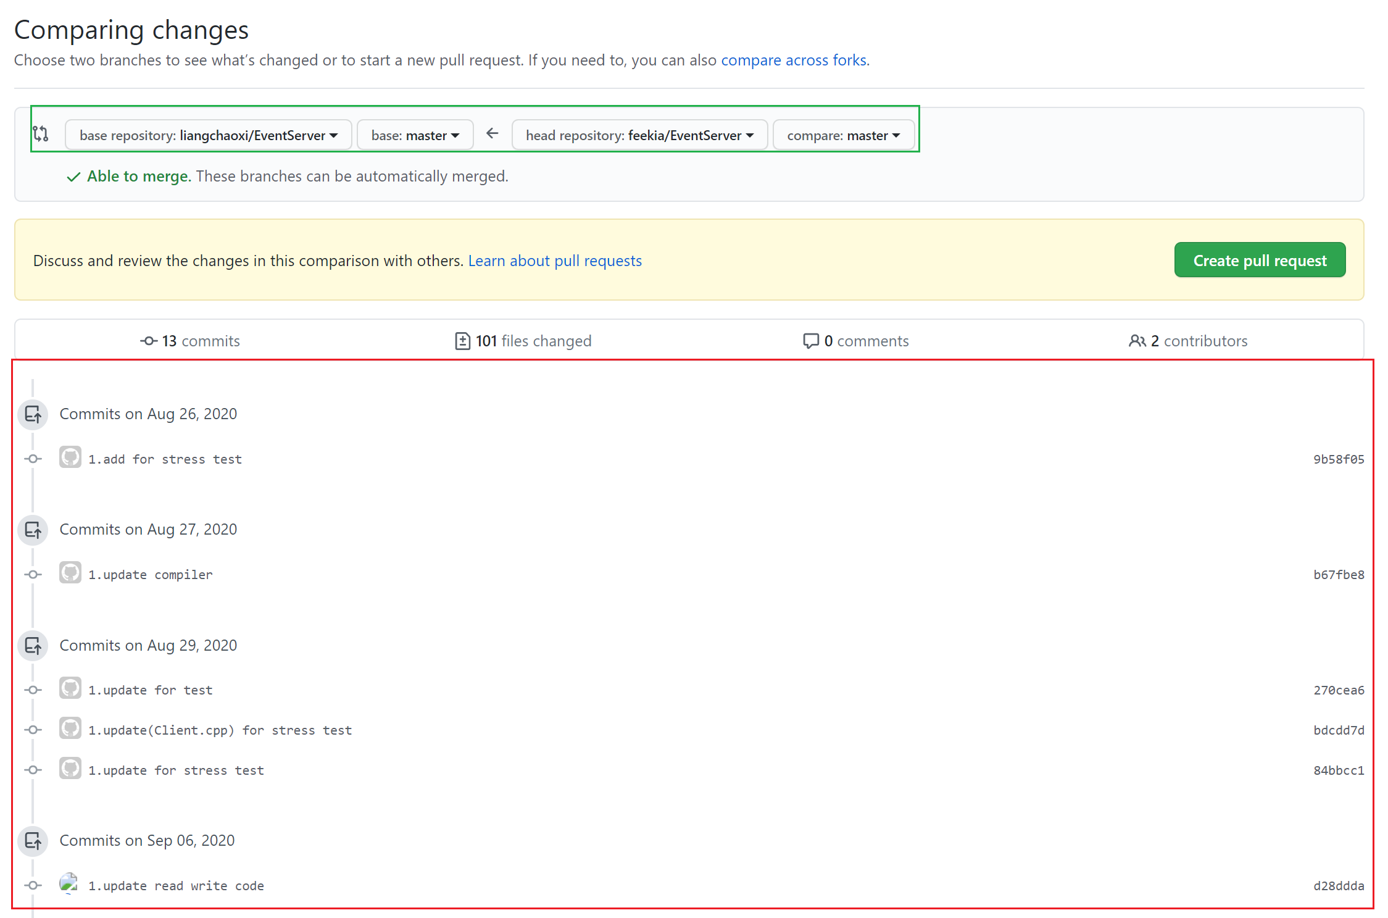The height and width of the screenshot is (918, 1388).
Task: Open 'Learn about pull requests' link
Action: [x=555, y=261]
